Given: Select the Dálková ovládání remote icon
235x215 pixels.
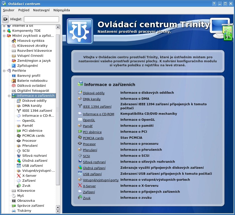Looking at the screenshot, I should [14, 86].
